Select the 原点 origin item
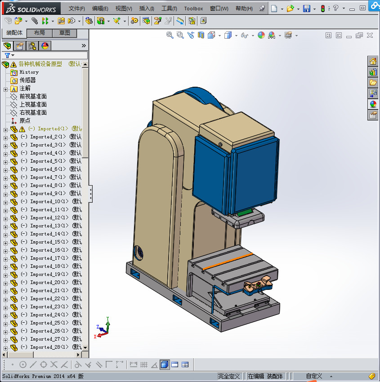The width and height of the screenshot is (380, 382). click(25, 120)
